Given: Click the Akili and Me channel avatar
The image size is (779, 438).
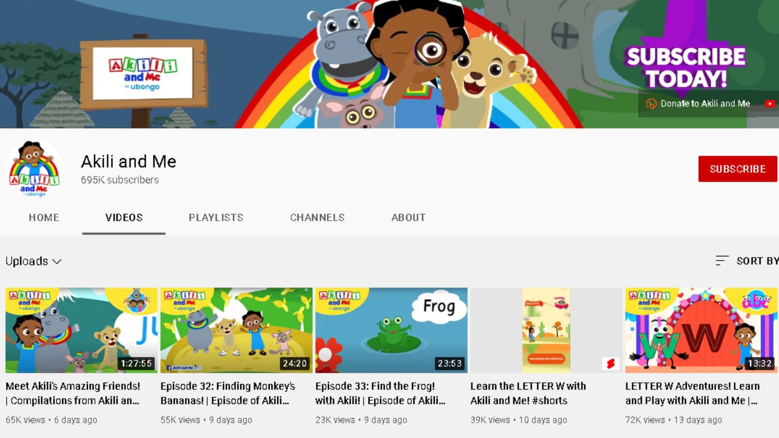Looking at the screenshot, I should tap(34, 169).
